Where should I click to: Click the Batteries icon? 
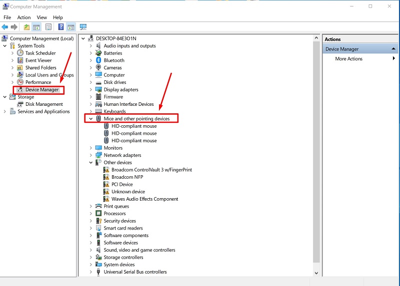click(x=98, y=53)
